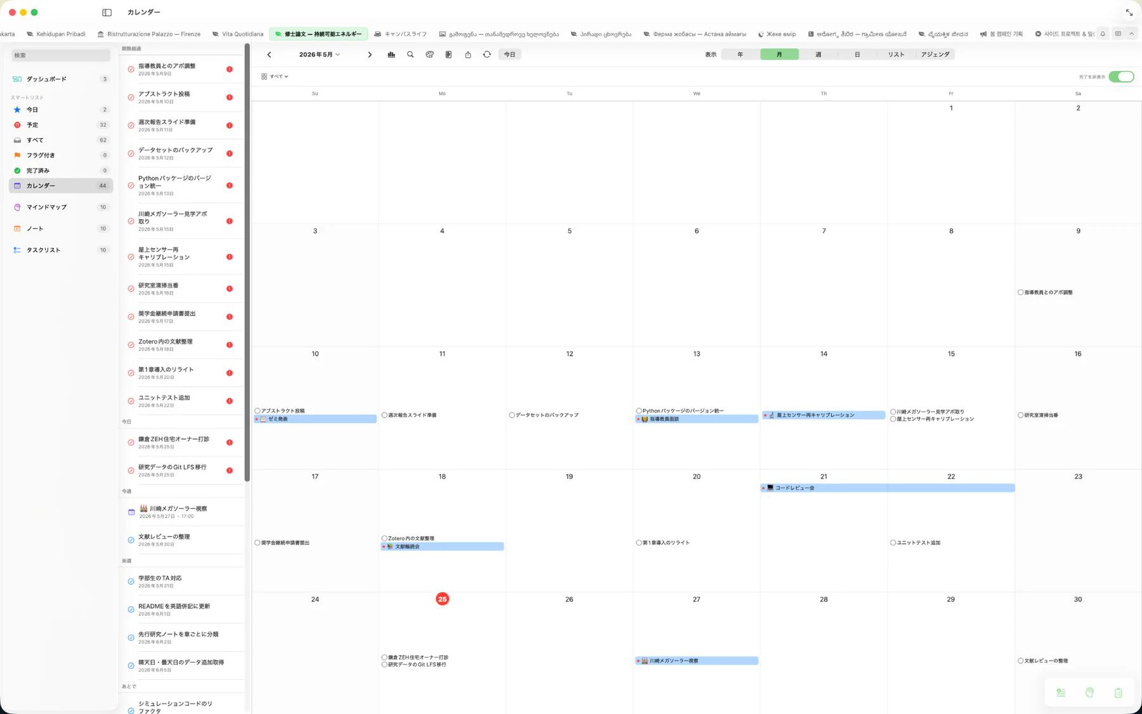Check off 学部生のTA対応 in the task list
Image resolution: width=1142 pixels, height=714 pixels.
[x=131, y=581]
